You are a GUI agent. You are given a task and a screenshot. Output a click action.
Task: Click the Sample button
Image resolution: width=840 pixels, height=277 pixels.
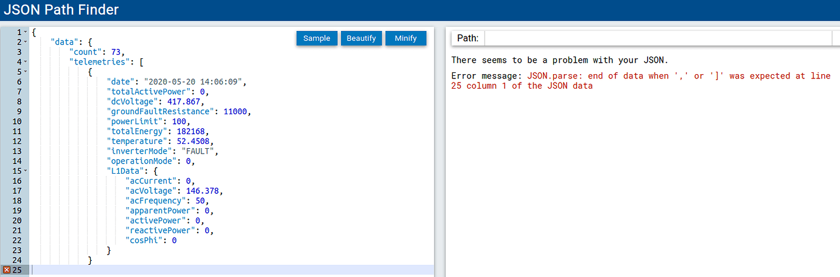click(x=317, y=38)
